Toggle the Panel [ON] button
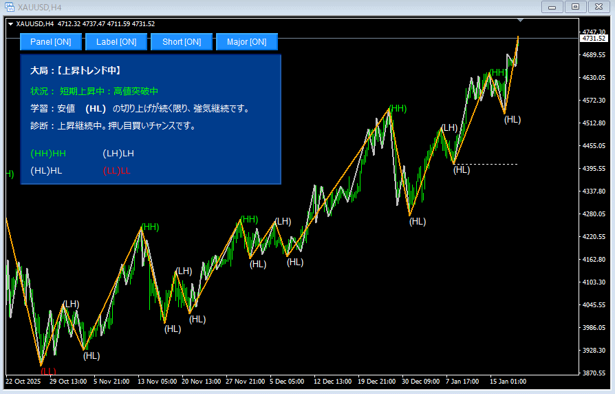The height and width of the screenshot is (394, 615). pyautogui.click(x=51, y=42)
